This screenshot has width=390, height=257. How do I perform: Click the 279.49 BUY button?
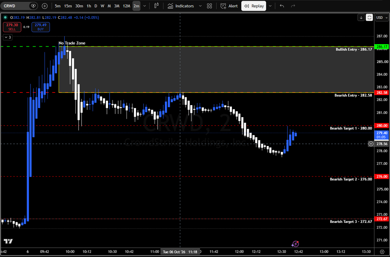[41, 27]
